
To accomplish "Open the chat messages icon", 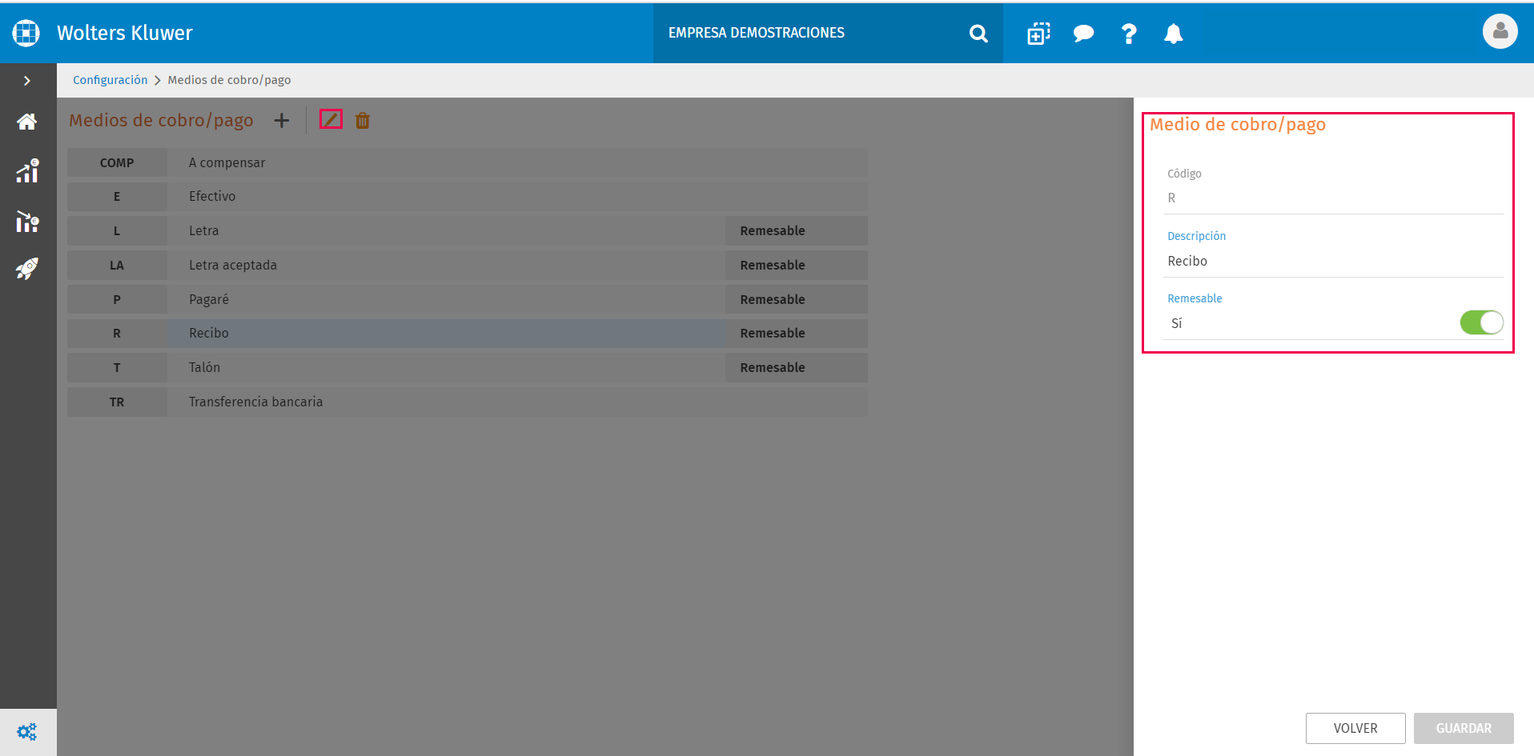I will click(1083, 34).
